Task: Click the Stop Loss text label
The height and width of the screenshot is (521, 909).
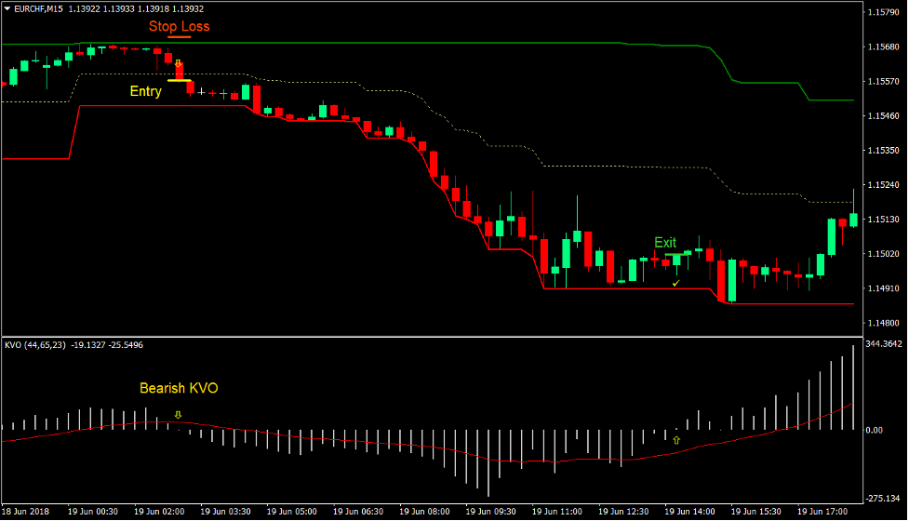Action: [x=180, y=27]
